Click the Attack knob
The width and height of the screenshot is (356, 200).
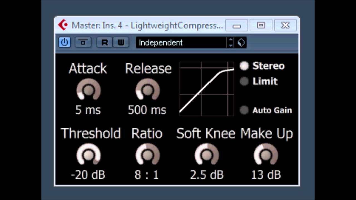tap(88, 89)
